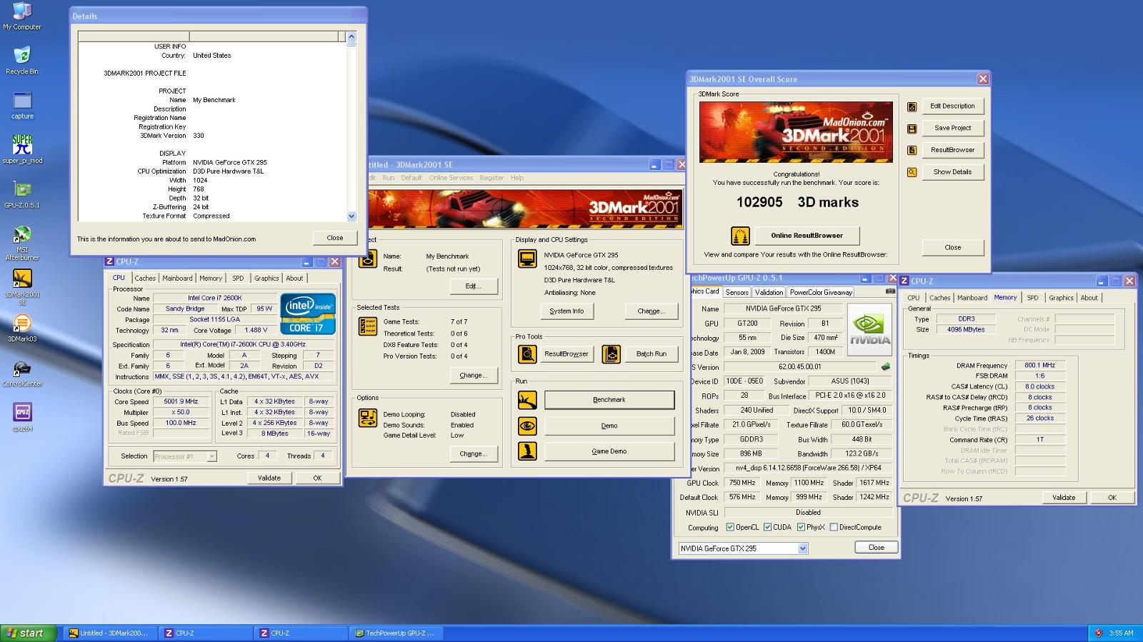Click the Benchmark run icon
This screenshot has height=642, width=1143.
point(527,400)
